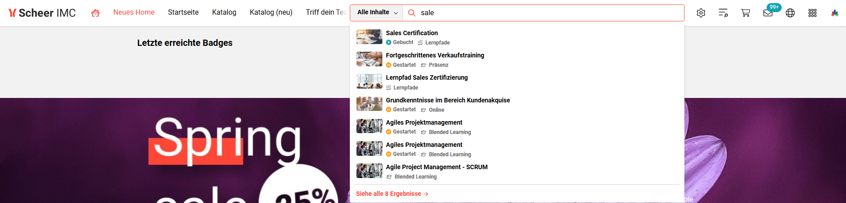
Task: Click the search magnifier icon
Action: pos(412,13)
